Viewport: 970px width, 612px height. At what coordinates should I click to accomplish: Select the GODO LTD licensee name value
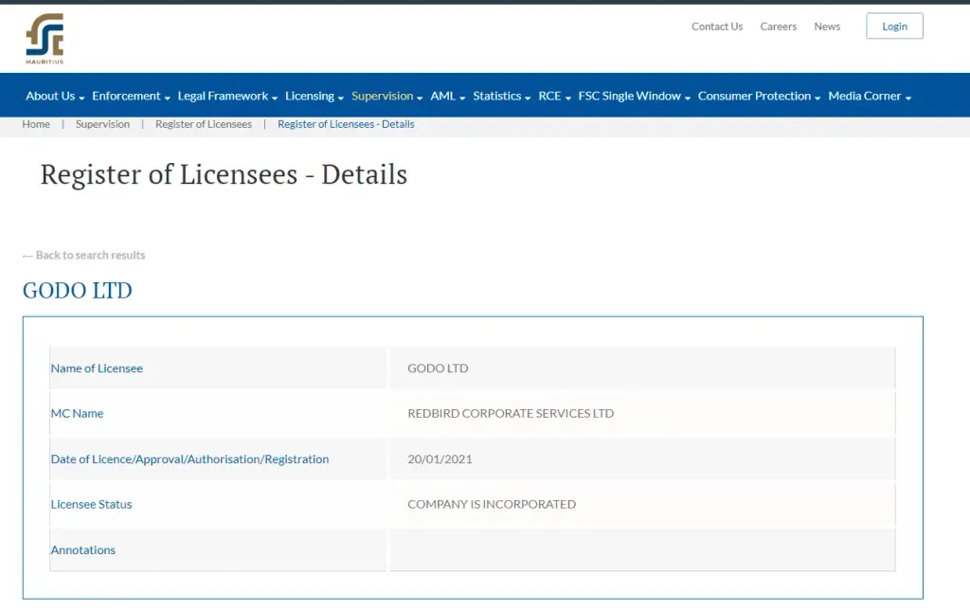[438, 369]
